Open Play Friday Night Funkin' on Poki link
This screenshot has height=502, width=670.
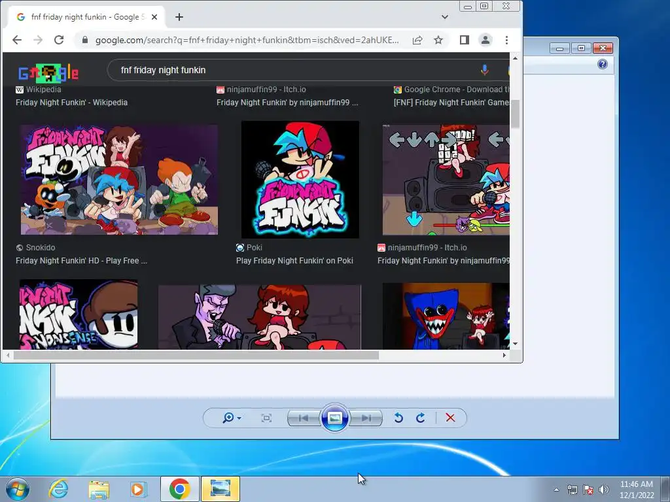[x=295, y=261]
